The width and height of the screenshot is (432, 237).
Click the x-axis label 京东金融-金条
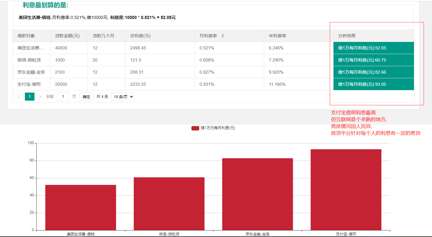tap(258, 234)
